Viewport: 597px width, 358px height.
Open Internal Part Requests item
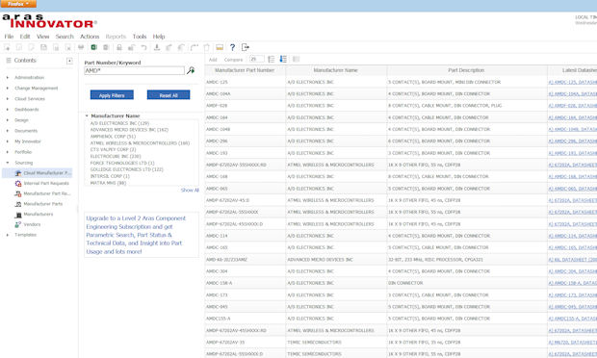click(46, 184)
